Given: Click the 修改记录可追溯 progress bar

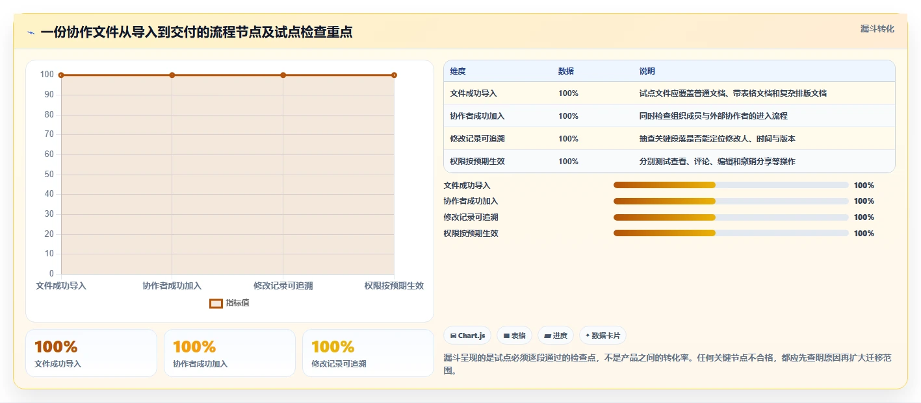Looking at the screenshot, I should 731,217.
